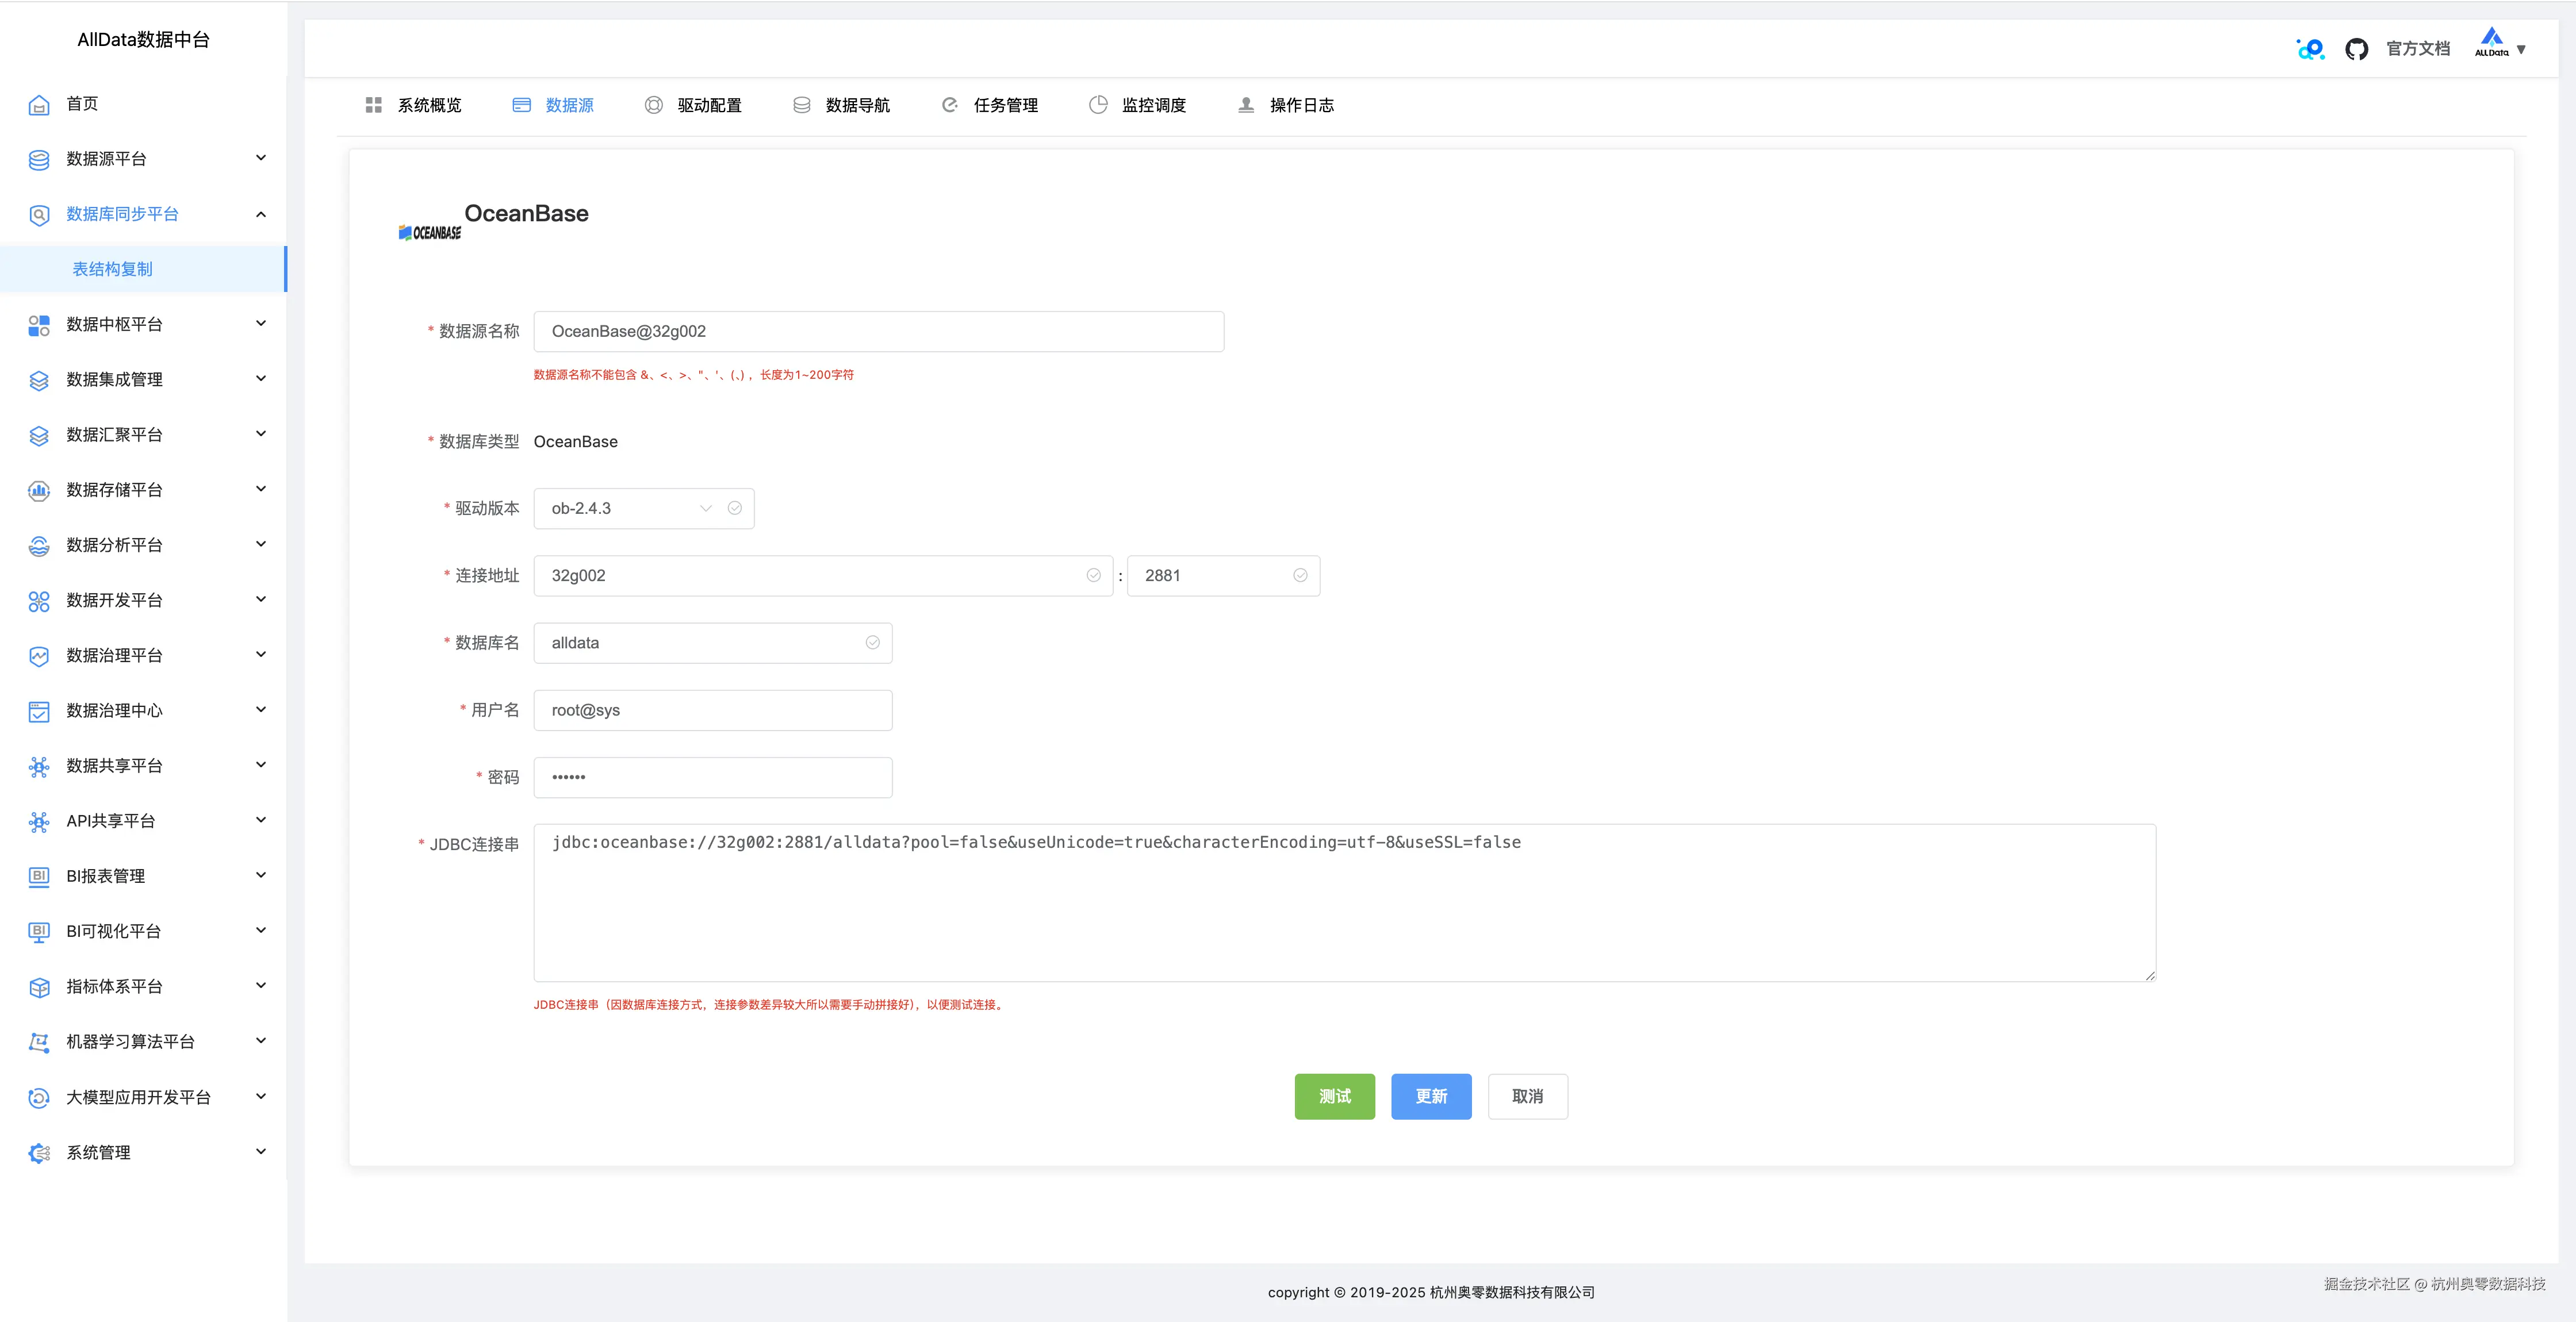Click the 系统概览 grid icon
The image size is (2576, 1322).
(x=373, y=105)
